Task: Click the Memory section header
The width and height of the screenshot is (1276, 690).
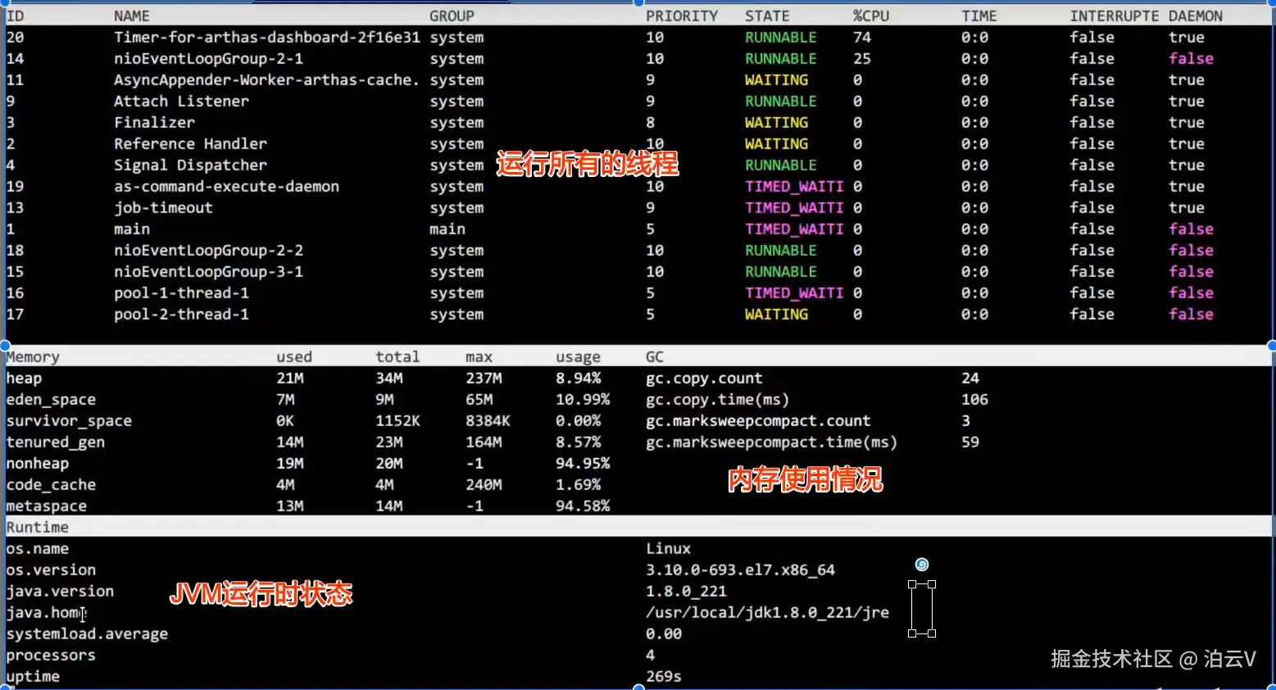Action: pyautogui.click(x=33, y=356)
